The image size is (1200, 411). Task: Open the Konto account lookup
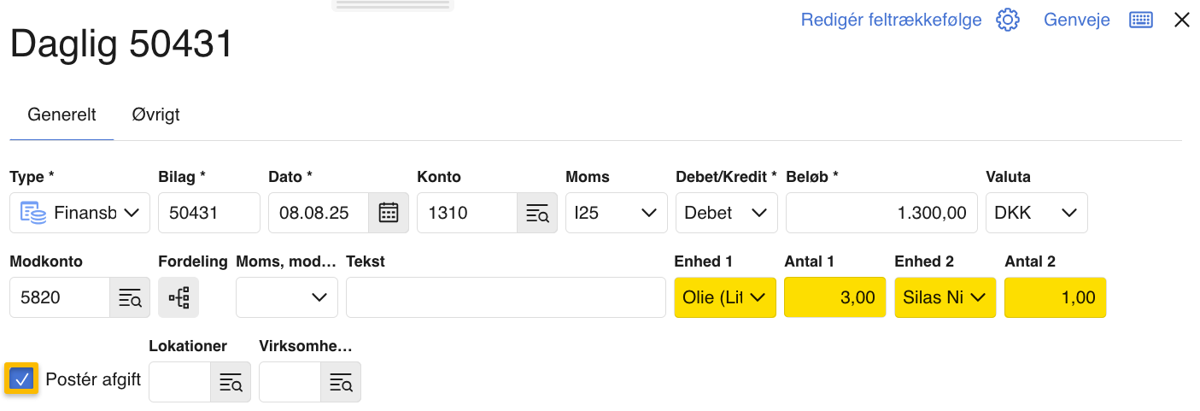click(x=537, y=213)
